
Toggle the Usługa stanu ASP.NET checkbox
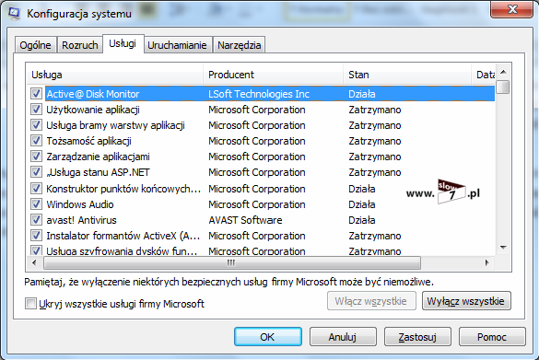coord(36,172)
